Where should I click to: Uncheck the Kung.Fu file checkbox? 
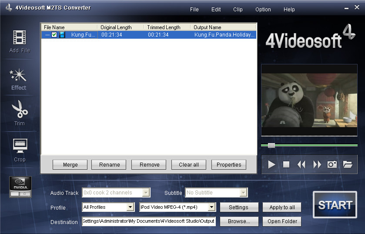[x=54, y=35]
